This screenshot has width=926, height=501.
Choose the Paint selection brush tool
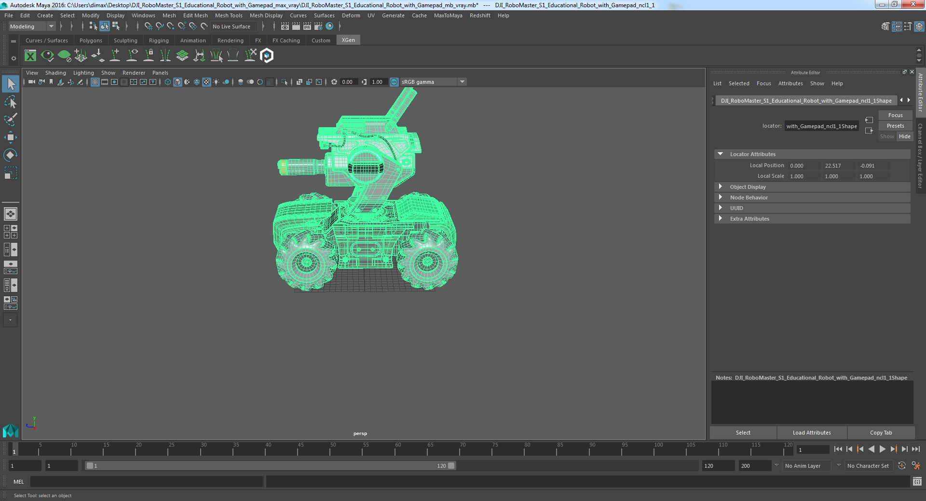click(11, 119)
